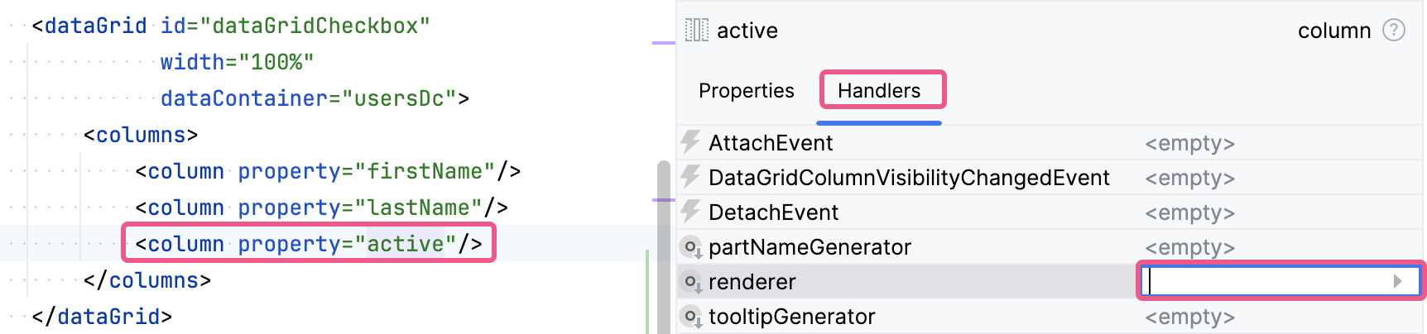
Task: Click the AttachEvent empty value
Action: (x=1189, y=143)
